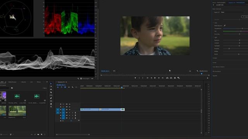The image size is (248, 139).
Task: Select the Rectangle tool
Action: [x=51, y=101]
